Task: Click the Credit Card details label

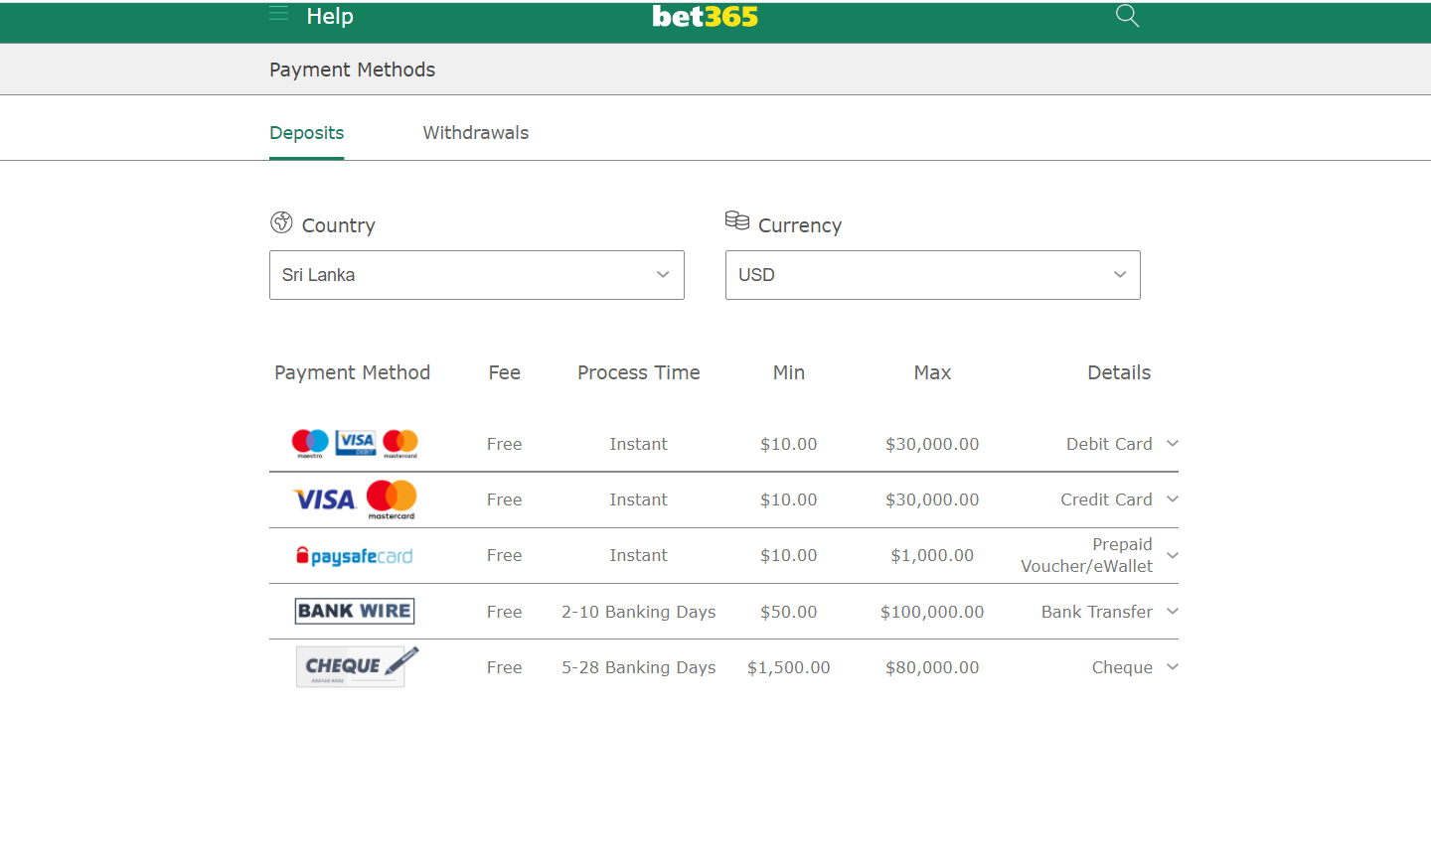Action: (x=1106, y=499)
